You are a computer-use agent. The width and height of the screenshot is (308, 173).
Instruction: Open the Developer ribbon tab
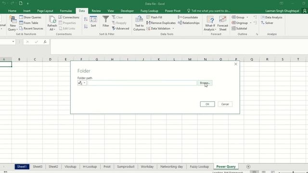click(x=127, y=11)
